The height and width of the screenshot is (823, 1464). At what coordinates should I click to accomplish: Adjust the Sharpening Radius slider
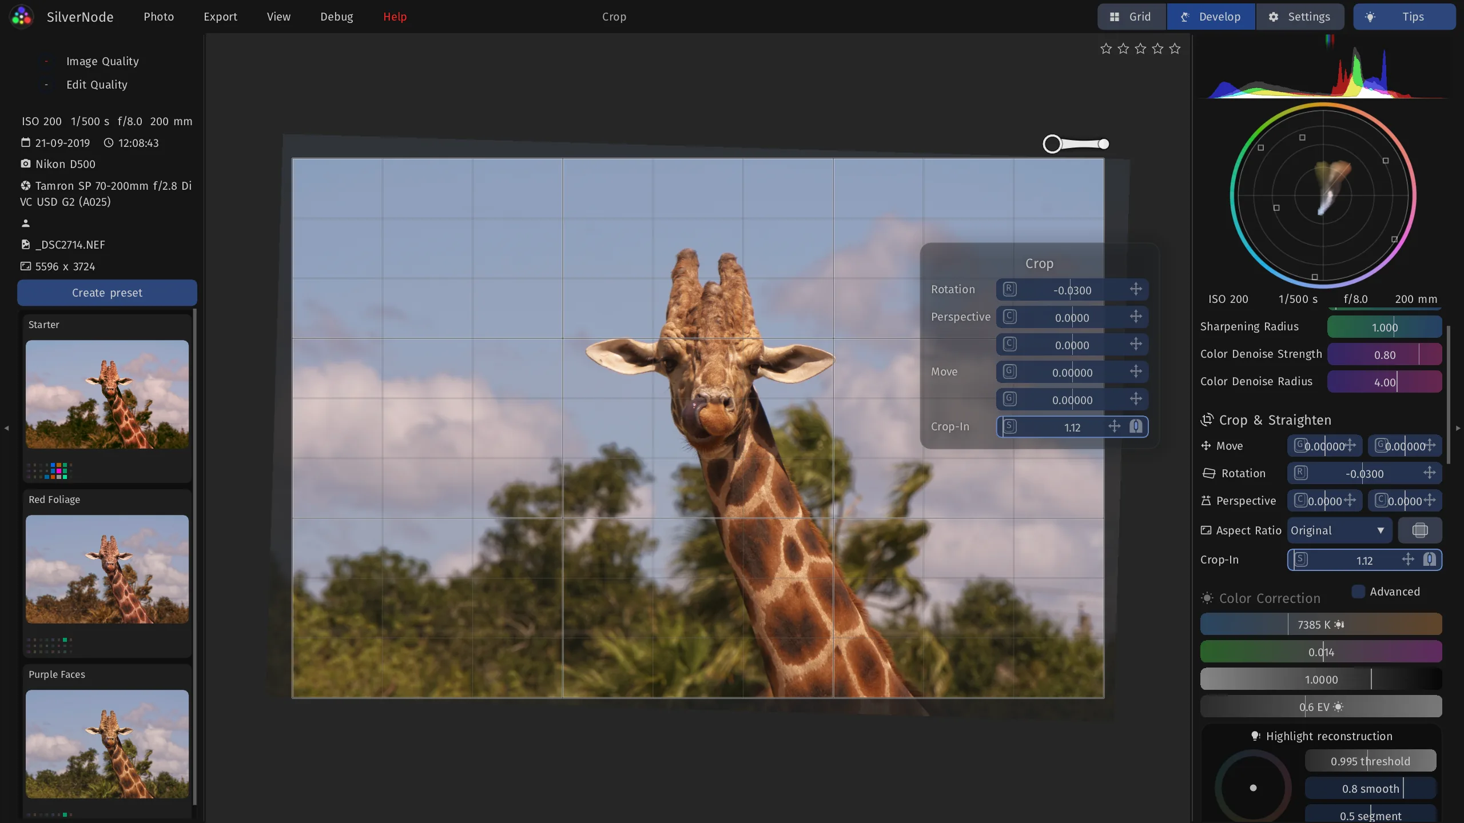tap(1385, 327)
